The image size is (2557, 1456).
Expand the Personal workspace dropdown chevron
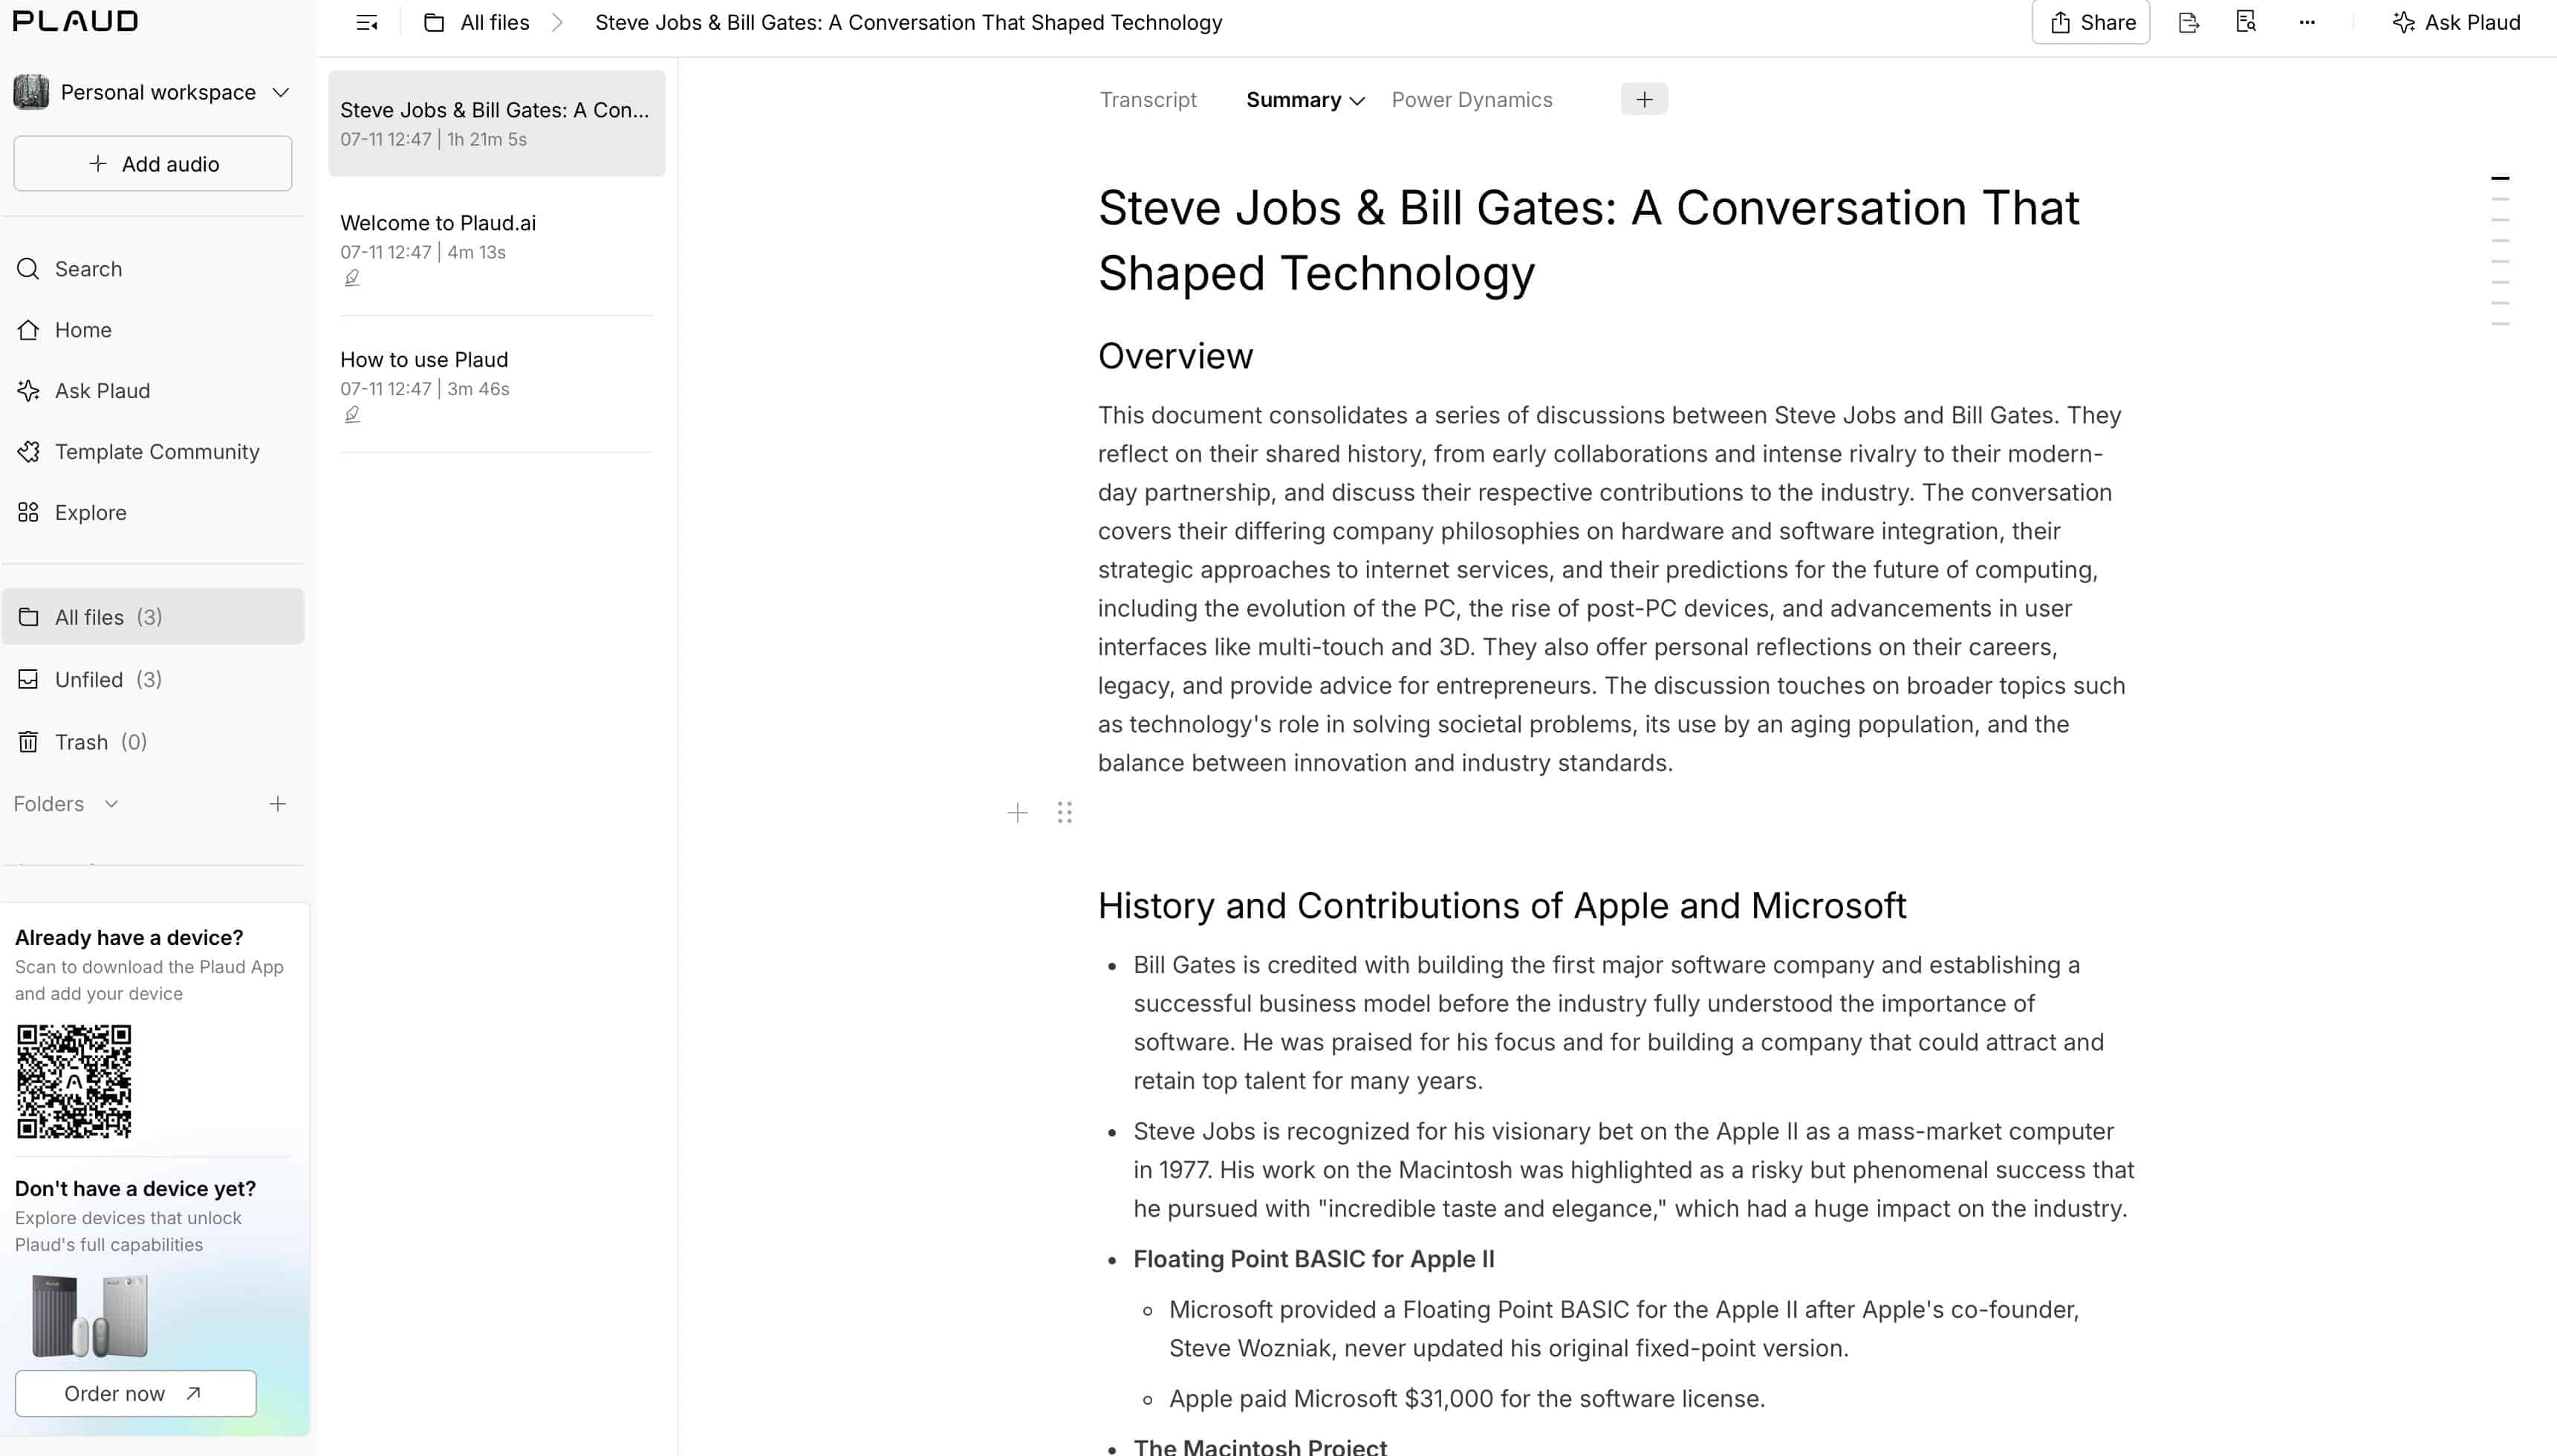pyautogui.click(x=281, y=92)
